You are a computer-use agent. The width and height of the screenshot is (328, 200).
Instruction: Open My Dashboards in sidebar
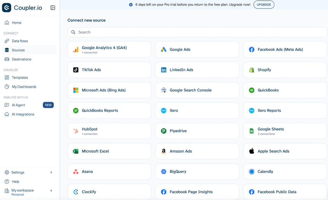click(x=29, y=87)
